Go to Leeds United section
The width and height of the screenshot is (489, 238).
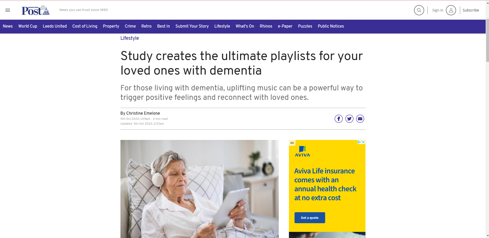pyautogui.click(x=55, y=26)
